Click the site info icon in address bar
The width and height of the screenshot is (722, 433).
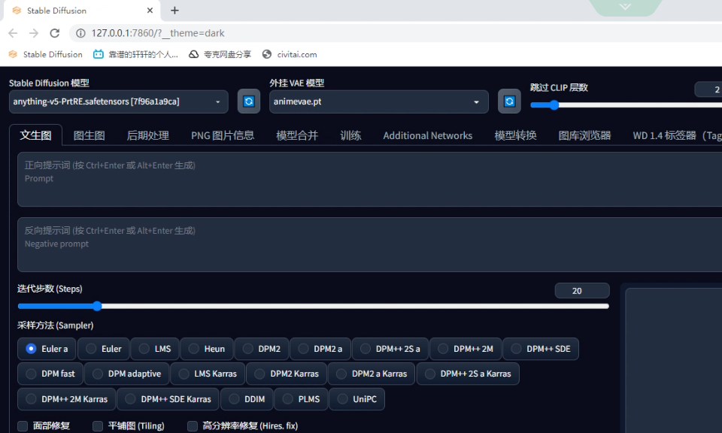[x=80, y=33]
